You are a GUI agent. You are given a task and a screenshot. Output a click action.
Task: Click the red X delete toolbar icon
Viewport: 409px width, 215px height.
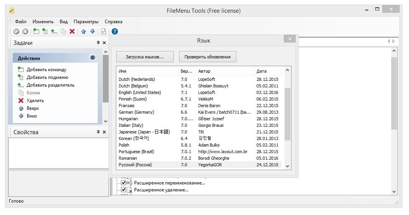[72, 31]
